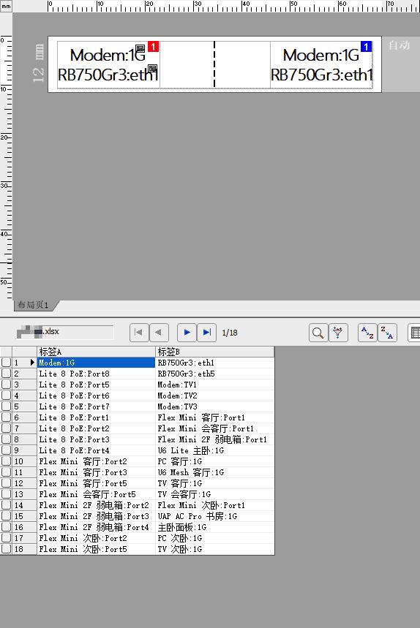Screen dimensions: 420x628
Task: Click the 1/18 record counter
Action: click(x=230, y=333)
